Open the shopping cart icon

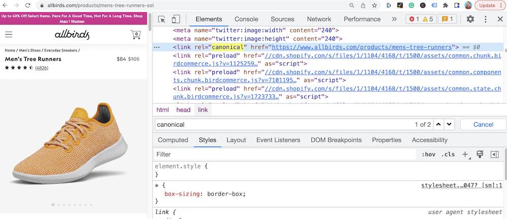click(x=136, y=34)
